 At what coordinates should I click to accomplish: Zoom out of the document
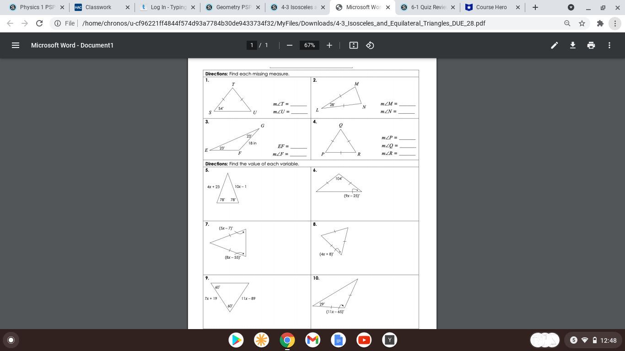pyautogui.click(x=289, y=45)
